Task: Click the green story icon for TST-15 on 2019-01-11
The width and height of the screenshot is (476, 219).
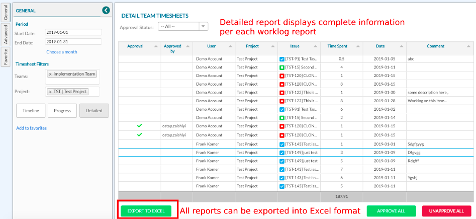Action: pos(281,67)
